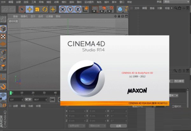Select the Live Selection arrow tool

tap(22, 9)
